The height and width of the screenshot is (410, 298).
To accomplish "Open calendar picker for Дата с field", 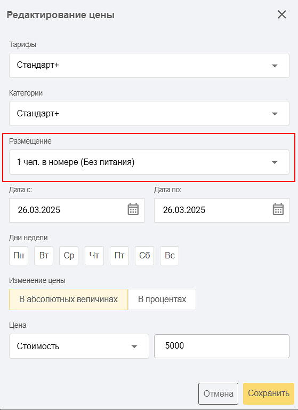I will [x=133, y=209].
